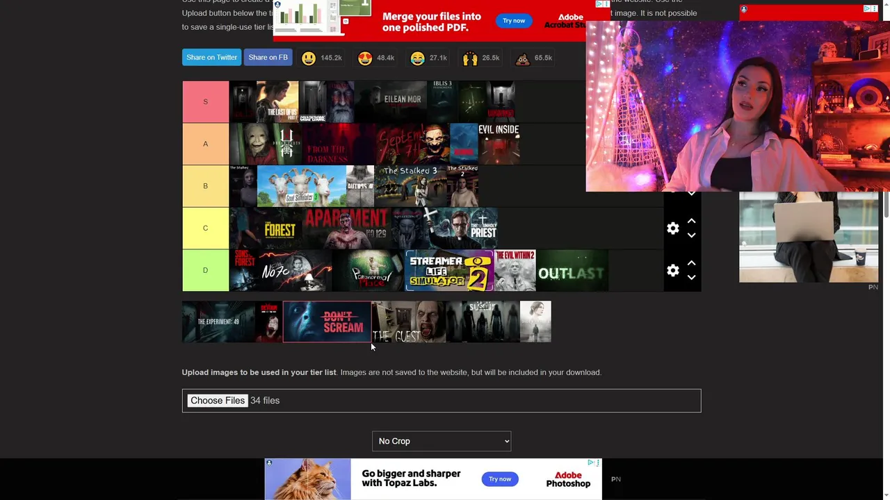Click the page vertical scrollbar
Viewport: 890px width, 500px height.
point(886,205)
